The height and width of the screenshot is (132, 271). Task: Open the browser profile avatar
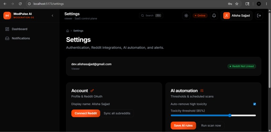259,4
